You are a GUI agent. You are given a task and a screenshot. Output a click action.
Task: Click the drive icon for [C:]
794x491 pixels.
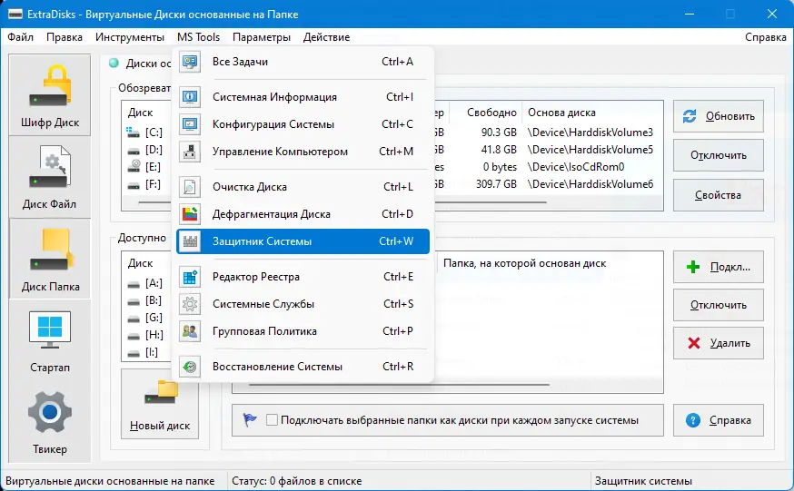(134, 133)
